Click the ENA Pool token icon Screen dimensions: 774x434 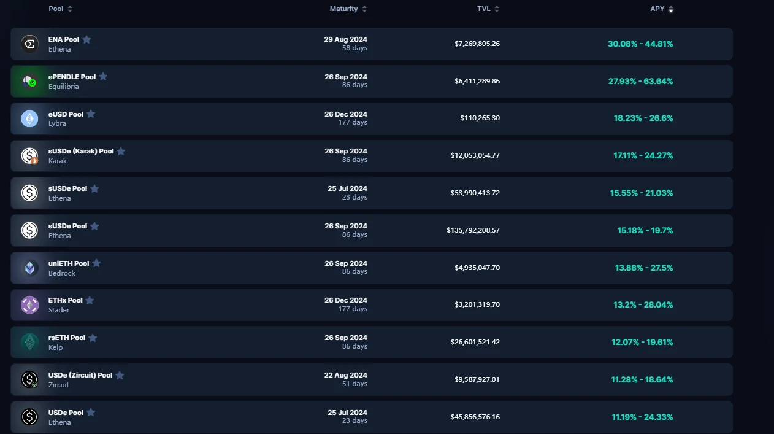pos(29,44)
